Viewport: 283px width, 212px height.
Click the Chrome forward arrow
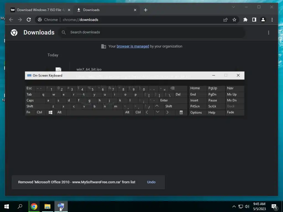tap(20, 20)
